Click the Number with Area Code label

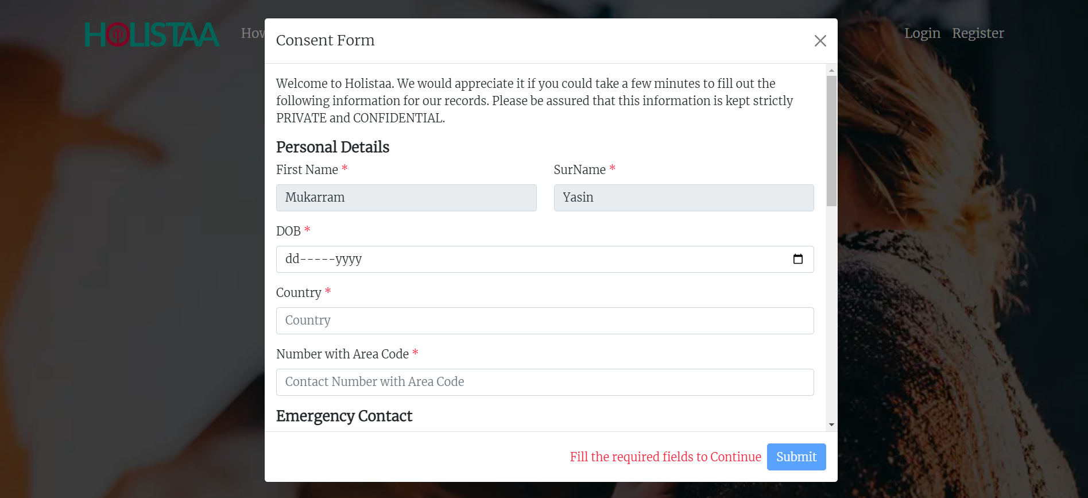[x=342, y=354]
